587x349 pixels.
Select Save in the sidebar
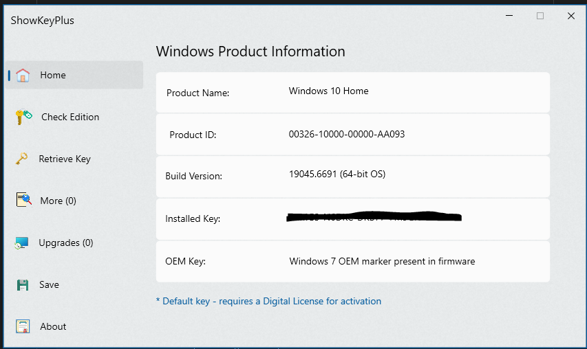pyautogui.click(x=49, y=284)
